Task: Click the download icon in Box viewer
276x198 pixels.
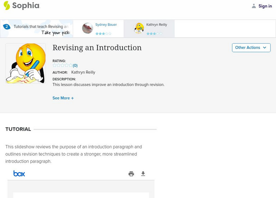Action: tap(143, 174)
